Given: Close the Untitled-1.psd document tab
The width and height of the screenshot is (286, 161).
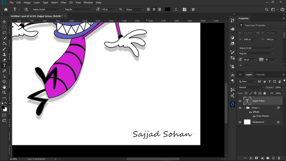Looking at the screenshot, I should (65, 16).
